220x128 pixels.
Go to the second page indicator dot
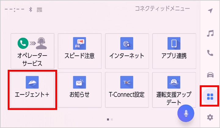[x=112, y=119]
